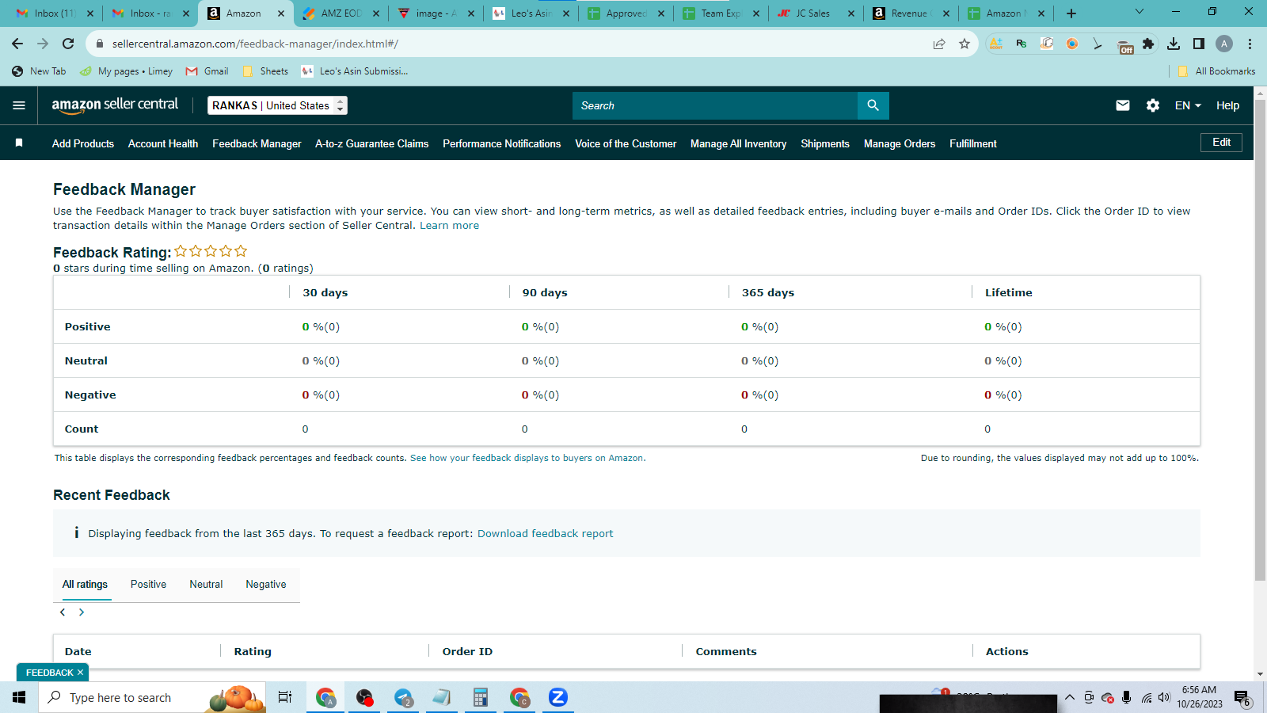This screenshot has width=1267, height=713.
Task: Click the Help link in the header
Action: tap(1227, 105)
